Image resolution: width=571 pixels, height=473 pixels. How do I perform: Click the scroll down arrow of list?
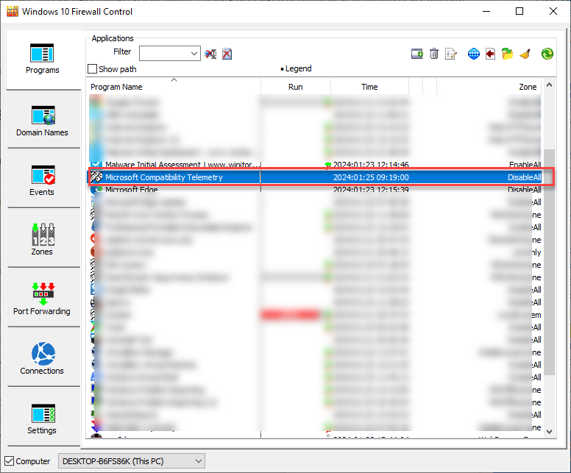pos(549,432)
